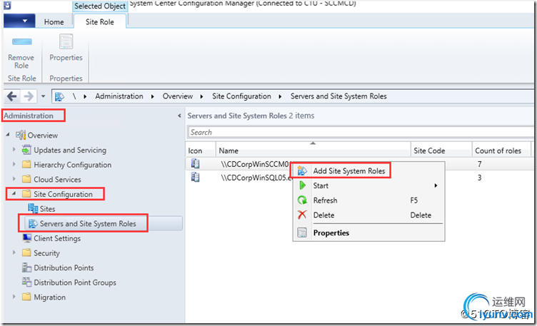Choose Refresh in the context menu
Image resolution: width=537 pixels, height=326 pixels.
[326, 200]
